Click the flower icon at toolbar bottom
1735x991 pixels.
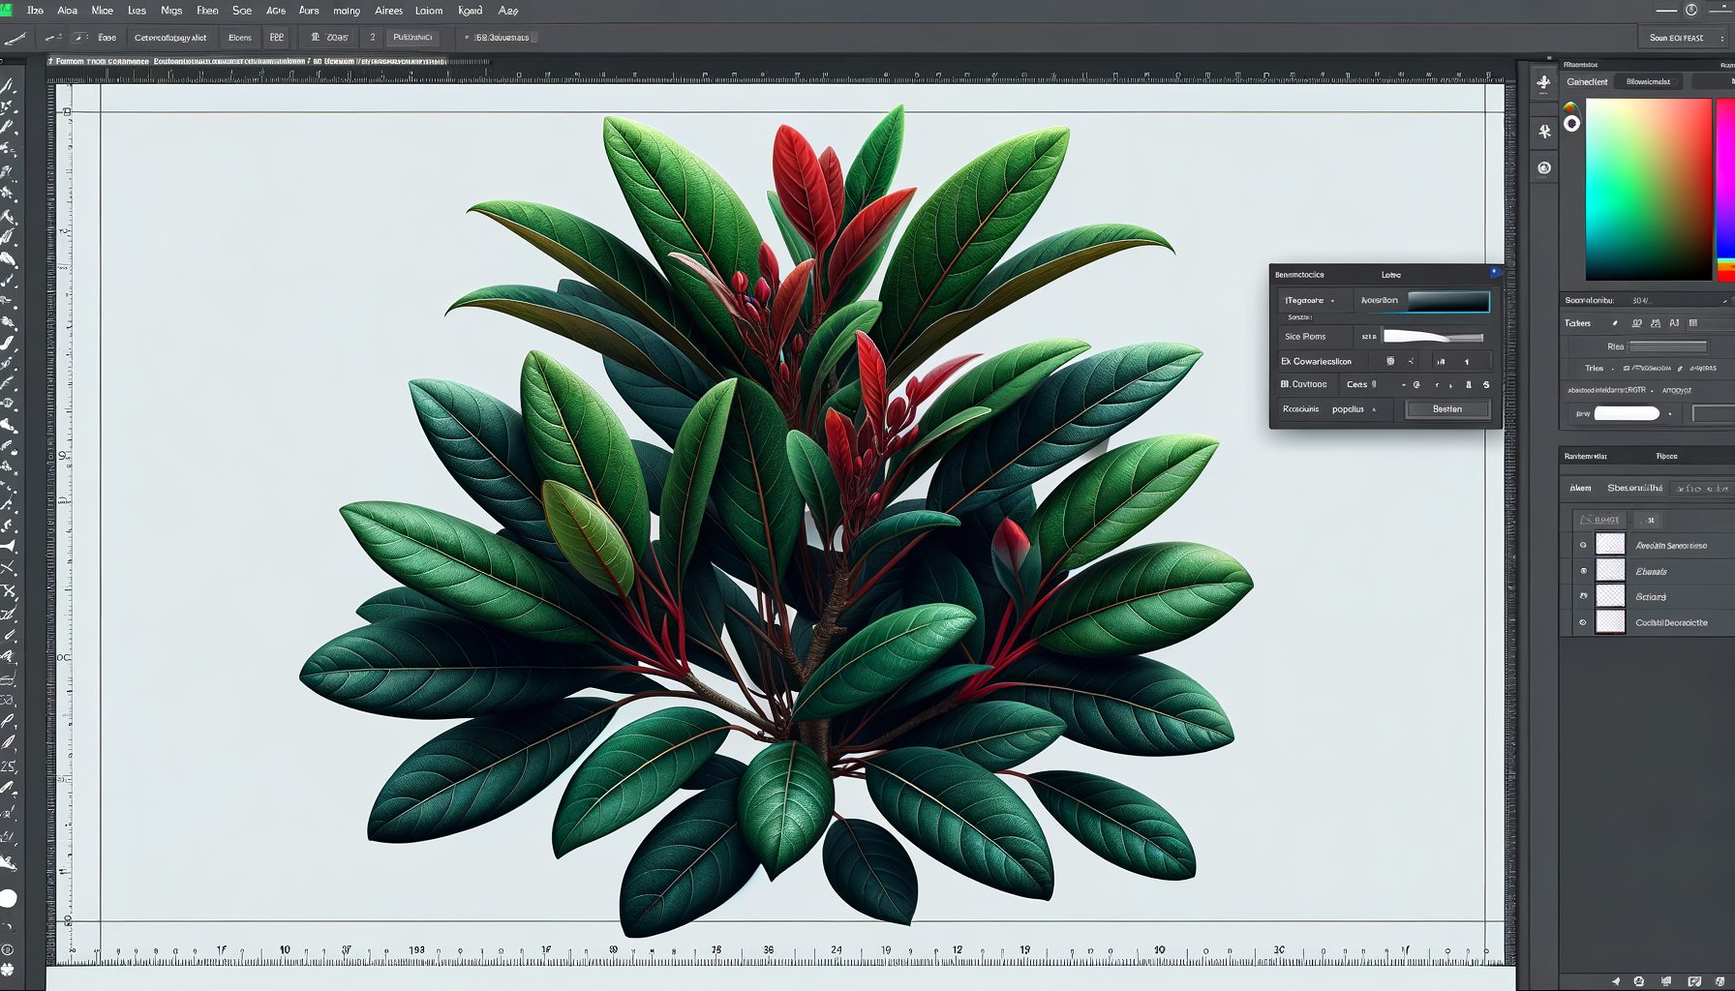(8, 969)
